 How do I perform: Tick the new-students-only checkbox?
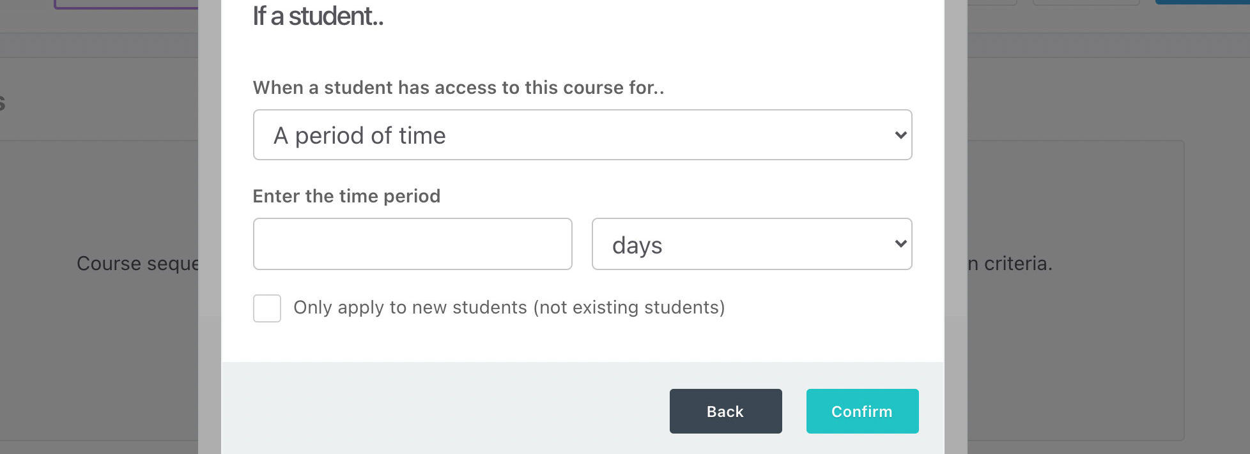[267, 308]
